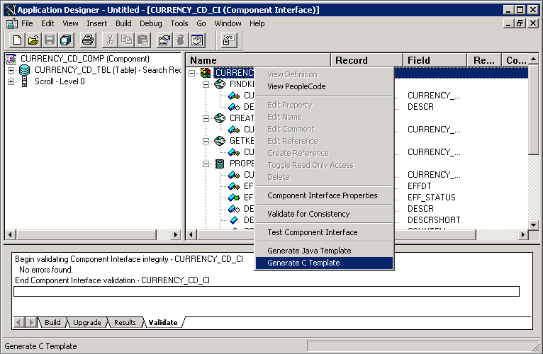543x354 pixels.
Task: Expand the Scroll - Level 0 node
Action: tap(11, 81)
